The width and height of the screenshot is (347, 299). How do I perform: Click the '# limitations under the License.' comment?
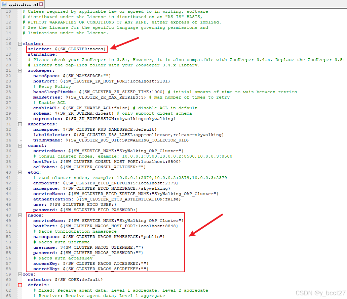[x=66, y=33]
